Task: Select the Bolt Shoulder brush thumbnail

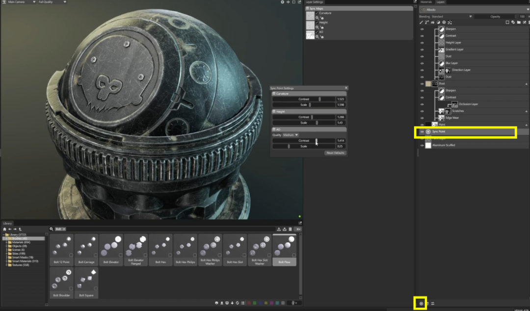Action: pyautogui.click(x=61, y=283)
